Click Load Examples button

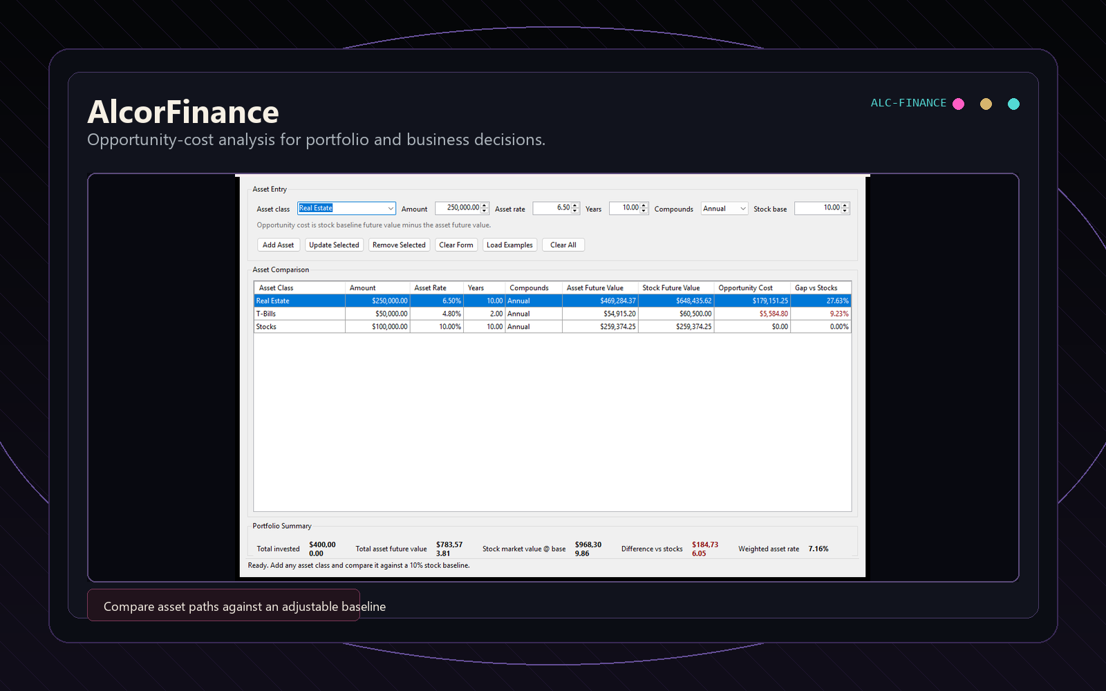[509, 245]
